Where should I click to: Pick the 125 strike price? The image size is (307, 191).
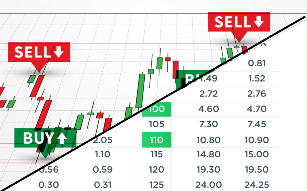coord(157,185)
